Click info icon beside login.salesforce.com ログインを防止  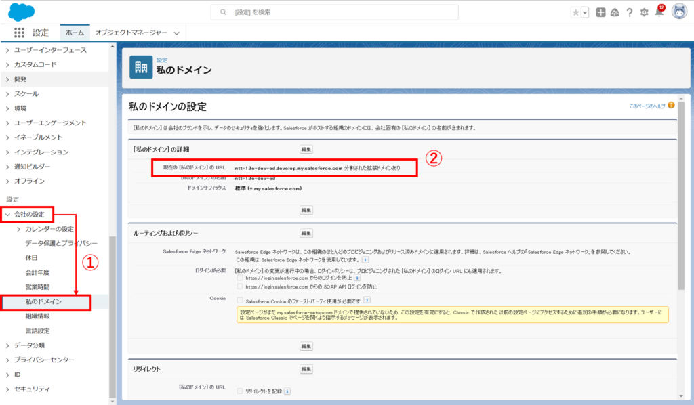(x=357, y=278)
